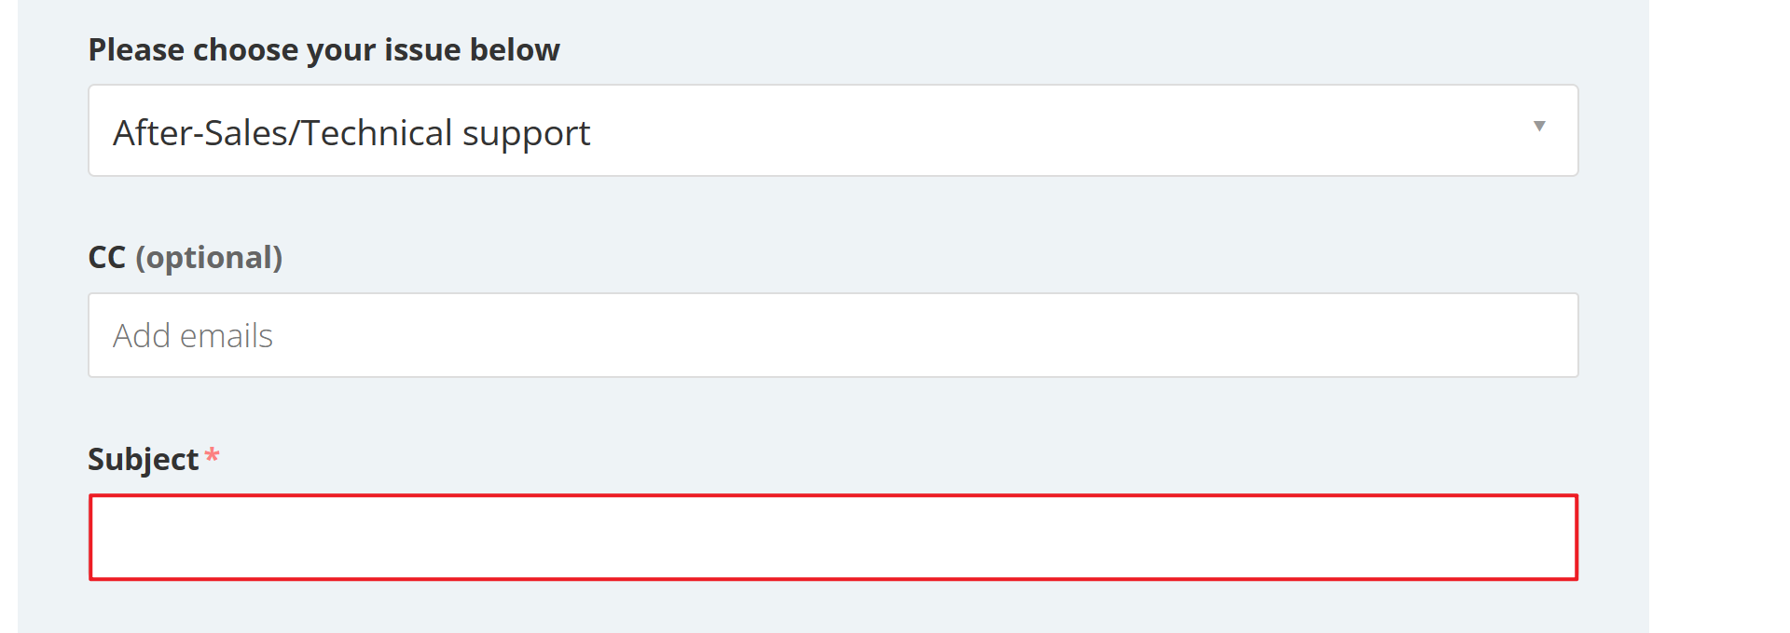Focus the CC Add emails field
Viewport: 1790px width, 633px height.
click(x=832, y=336)
